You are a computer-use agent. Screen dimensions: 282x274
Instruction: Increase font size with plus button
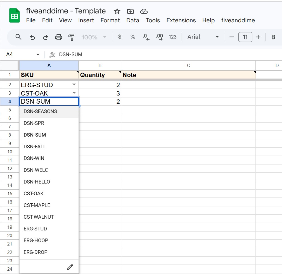pyautogui.click(x=258, y=37)
